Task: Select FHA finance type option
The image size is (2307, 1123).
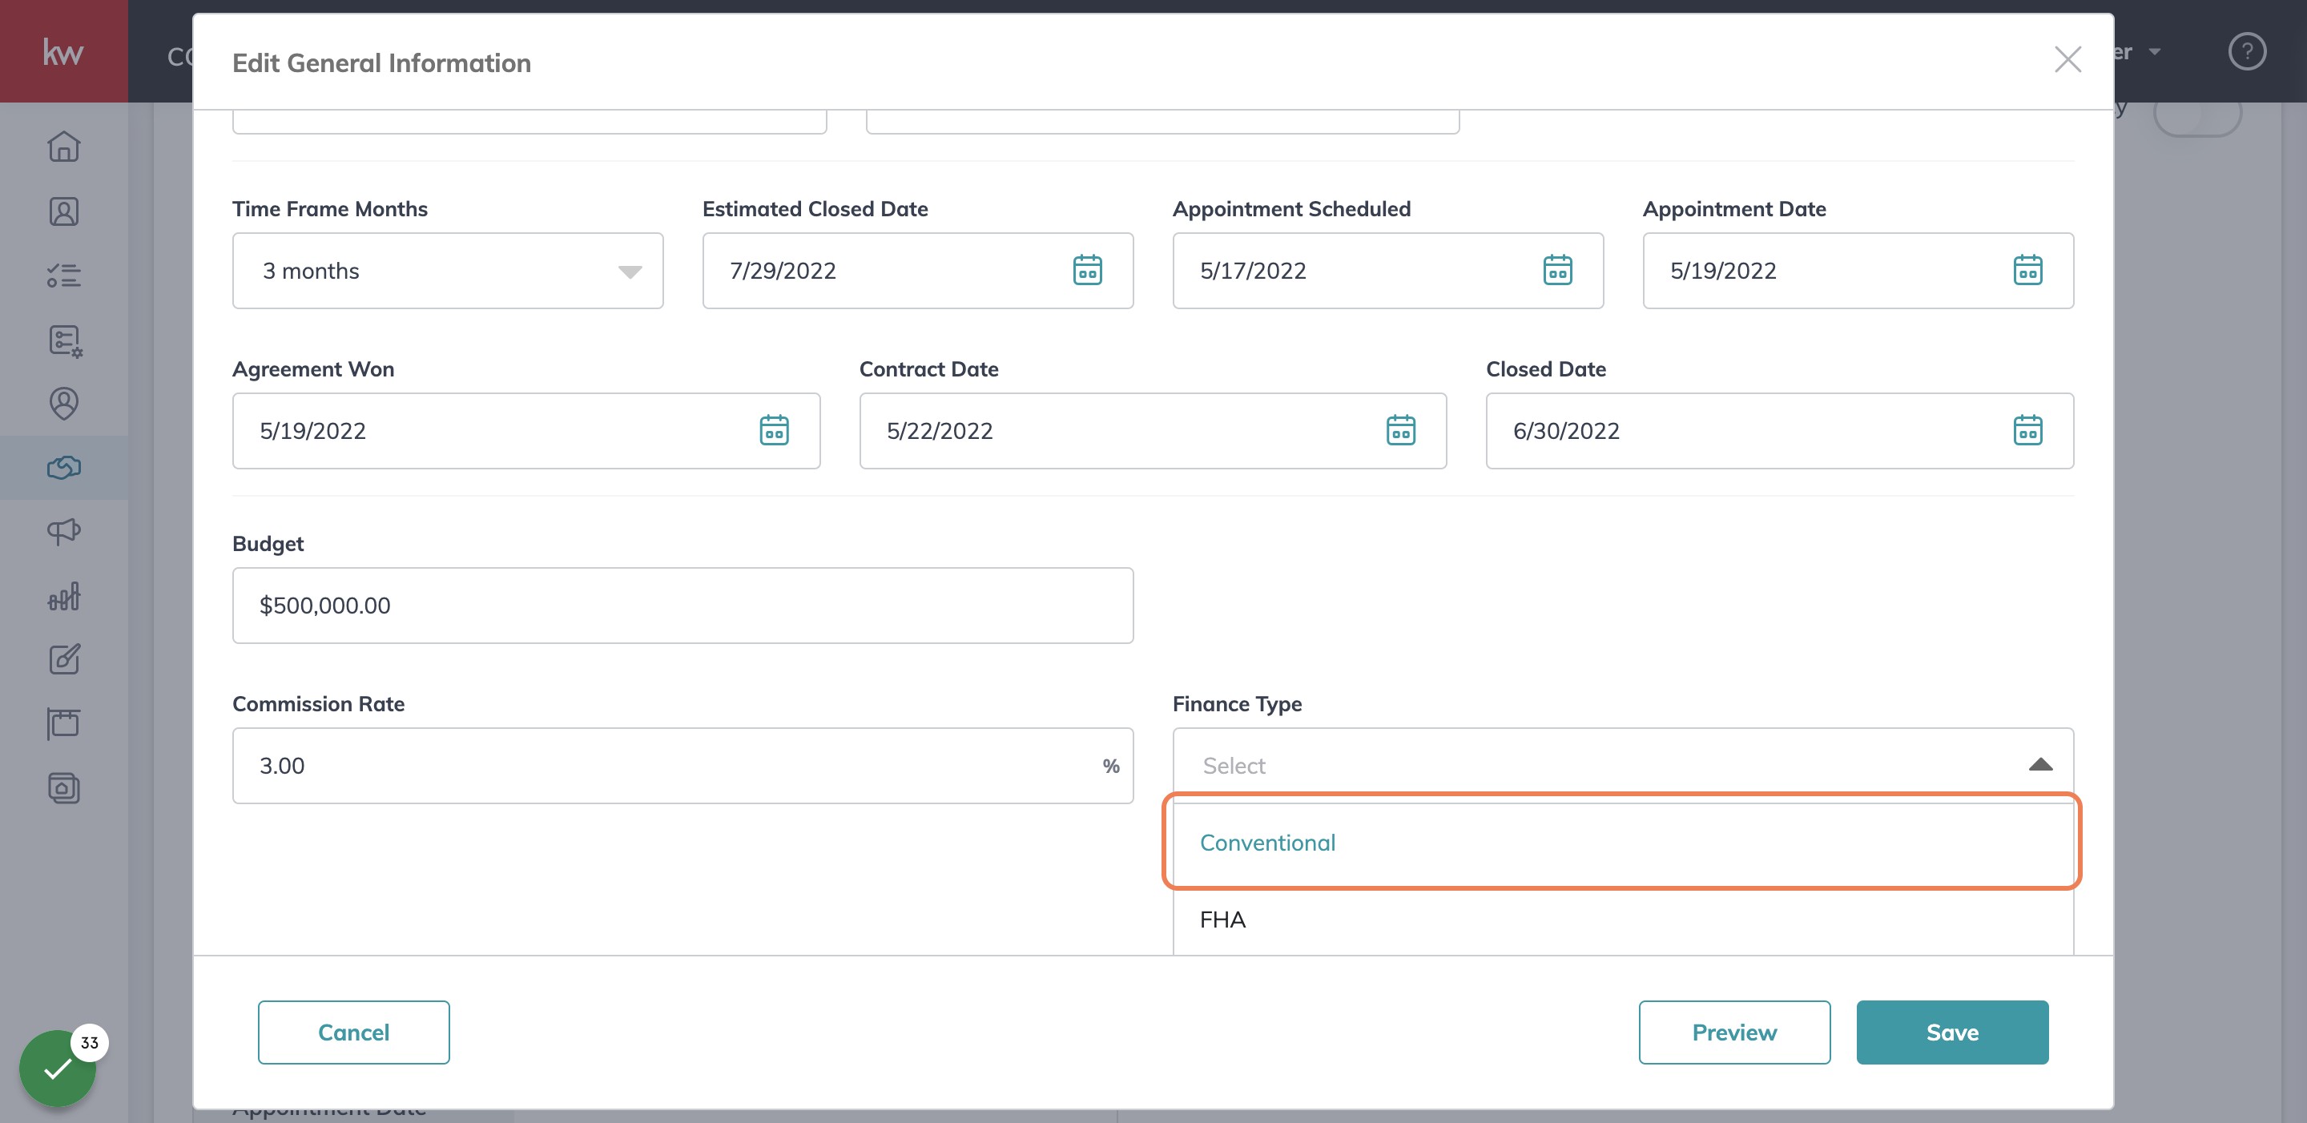Action: click(1623, 920)
